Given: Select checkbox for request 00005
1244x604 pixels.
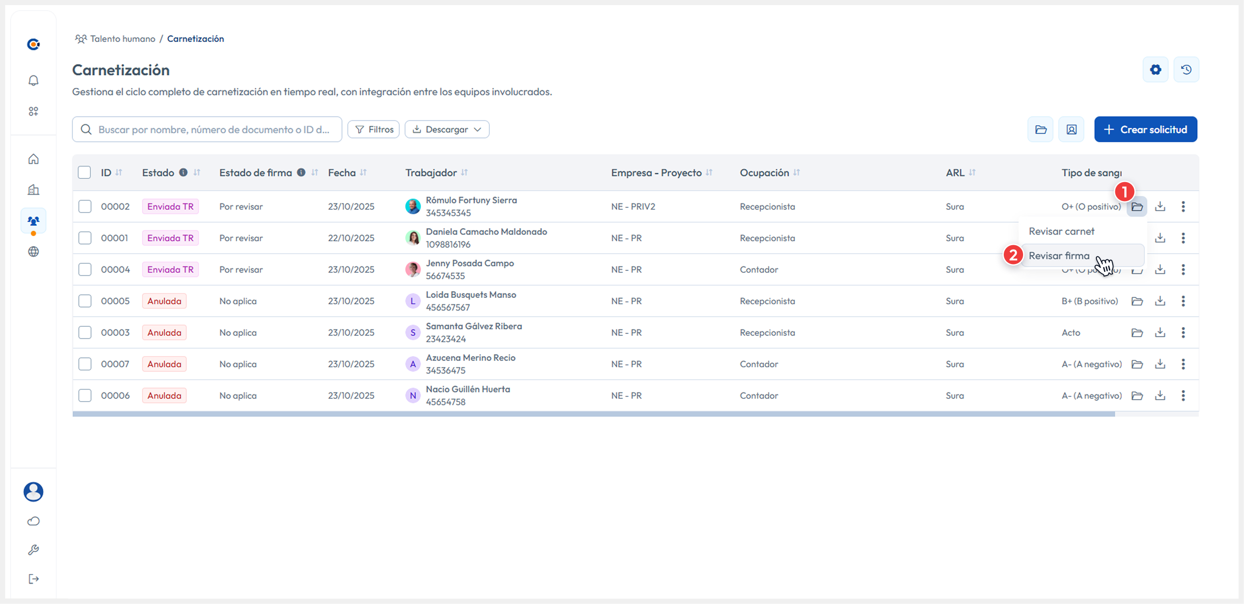Looking at the screenshot, I should point(85,301).
